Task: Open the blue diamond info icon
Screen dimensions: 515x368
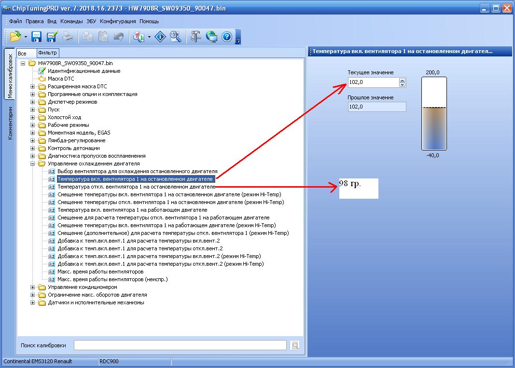Action: 160,37
